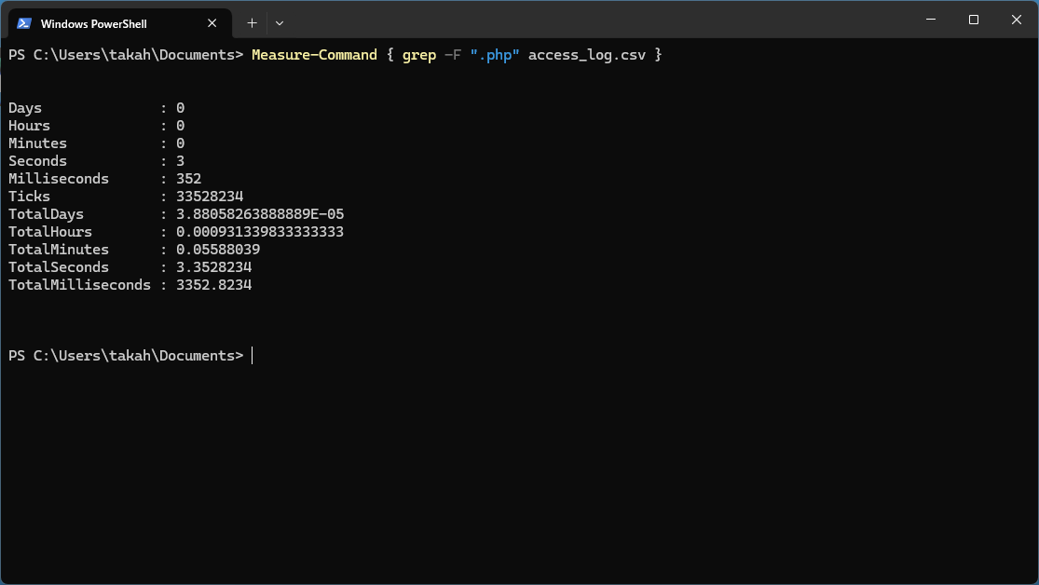Click the TotalMilliseconds value 3352.8234
Image resolution: width=1039 pixels, height=585 pixels.
214,285
